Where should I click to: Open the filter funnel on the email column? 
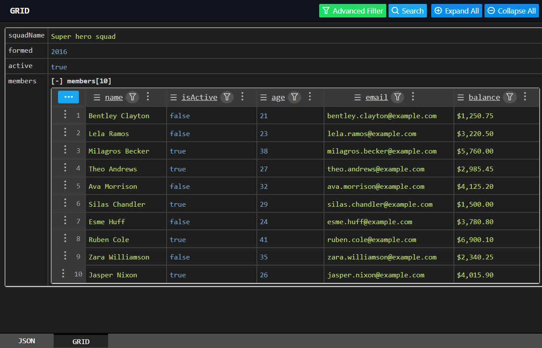[398, 97]
